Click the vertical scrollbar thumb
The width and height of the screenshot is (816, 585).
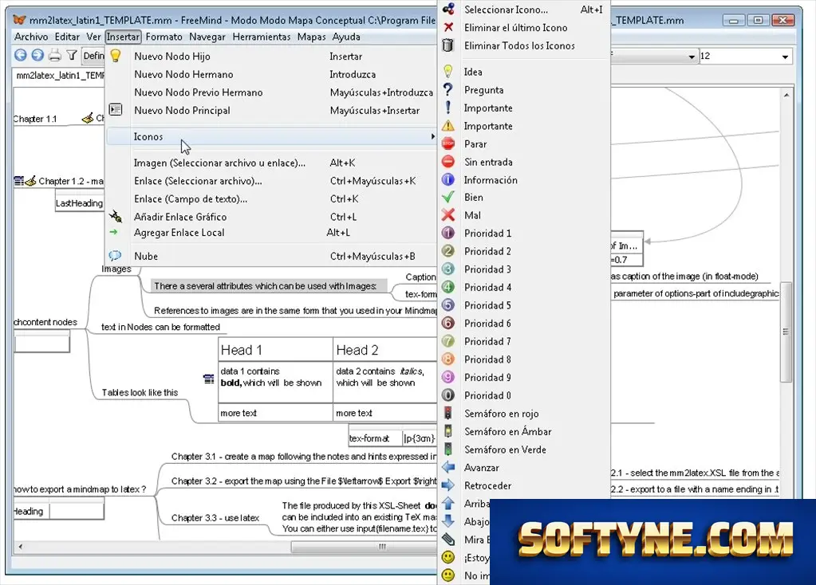pyautogui.click(x=786, y=332)
